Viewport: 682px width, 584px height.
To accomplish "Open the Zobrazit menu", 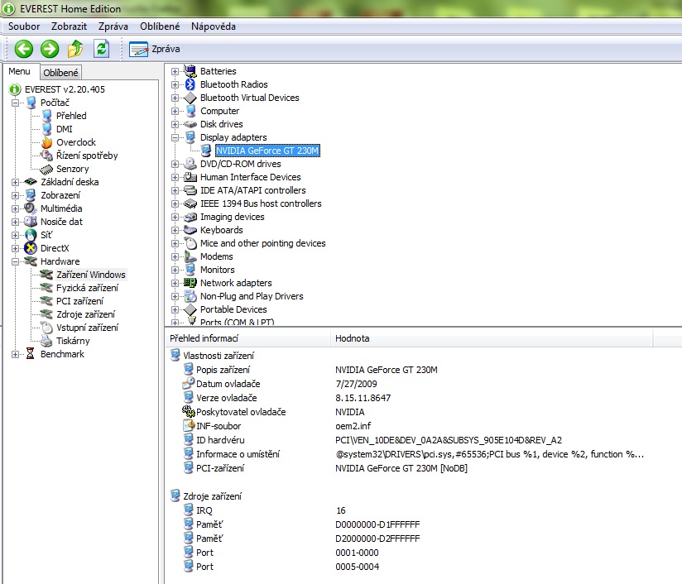I will [69, 26].
